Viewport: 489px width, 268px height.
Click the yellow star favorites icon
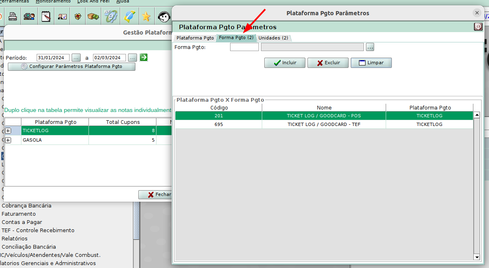(x=146, y=17)
